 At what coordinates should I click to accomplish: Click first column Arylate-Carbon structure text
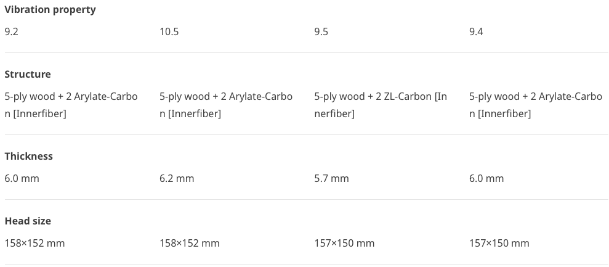pyautogui.click(x=71, y=105)
